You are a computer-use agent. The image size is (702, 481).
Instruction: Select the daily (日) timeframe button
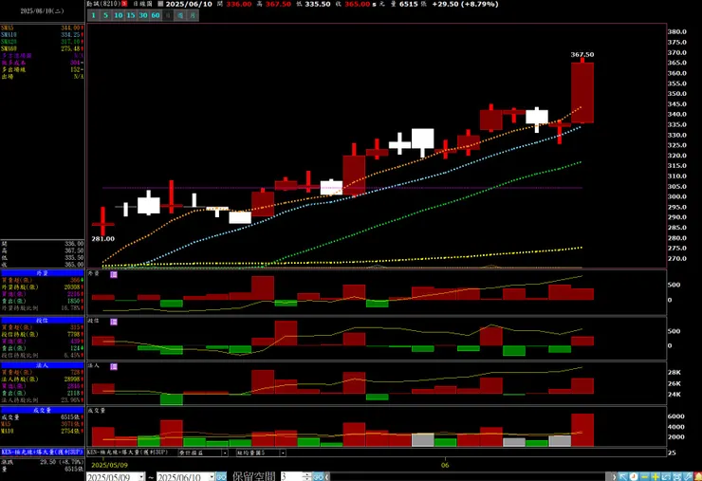[x=168, y=15]
